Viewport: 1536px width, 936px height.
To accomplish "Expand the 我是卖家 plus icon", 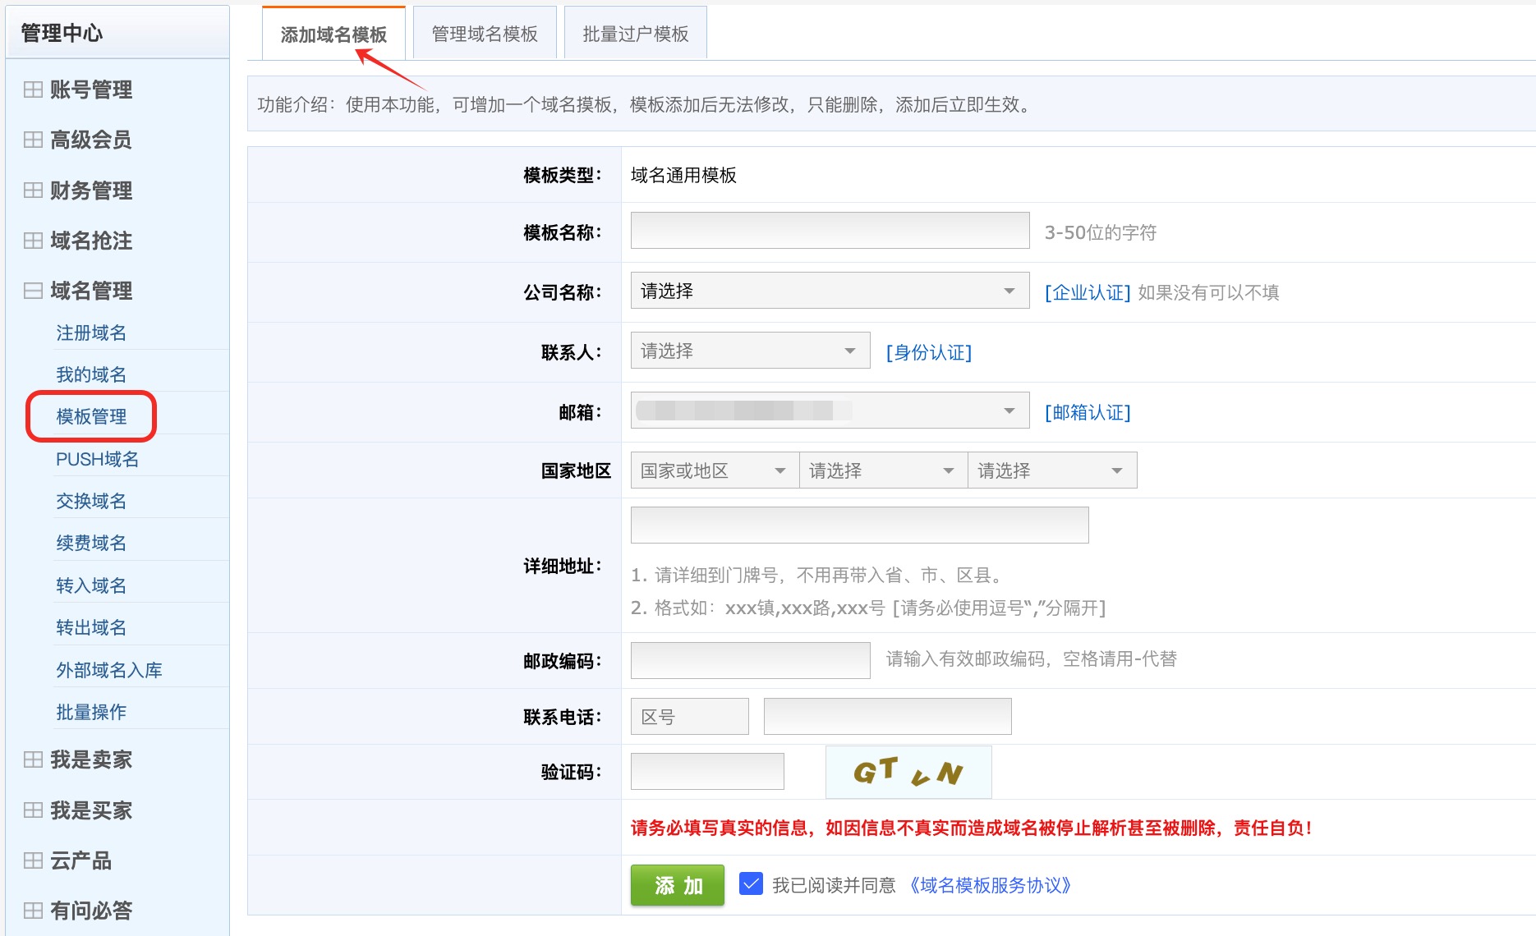I will (x=33, y=759).
